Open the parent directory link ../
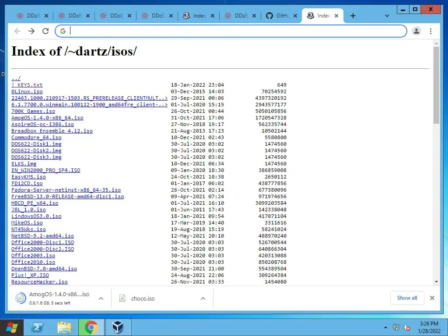Viewport: 448px width, 336px height. tap(16, 78)
